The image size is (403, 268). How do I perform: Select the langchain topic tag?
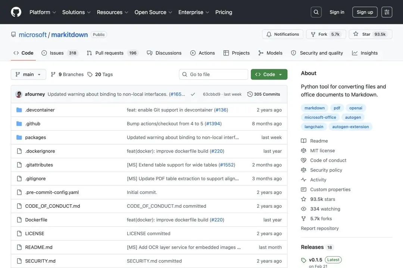coord(314,127)
